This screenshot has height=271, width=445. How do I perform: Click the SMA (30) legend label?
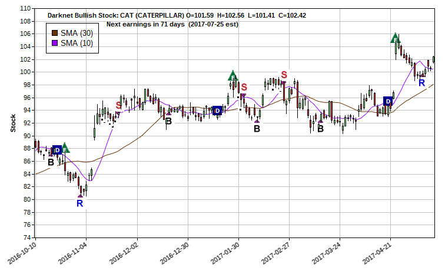coord(77,33)
